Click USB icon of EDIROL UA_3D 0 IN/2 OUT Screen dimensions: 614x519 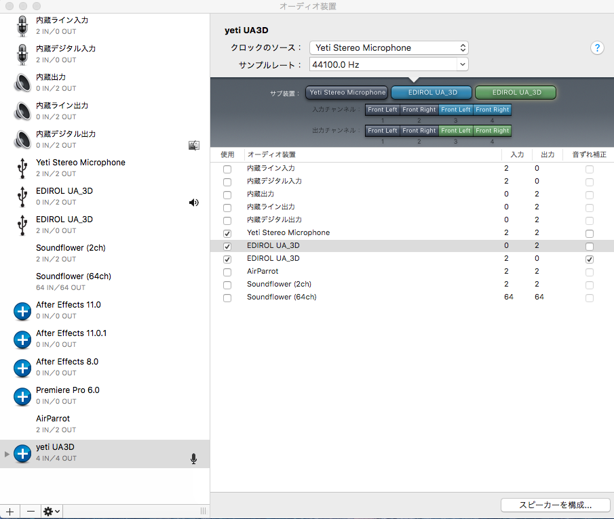pos(22,196)
